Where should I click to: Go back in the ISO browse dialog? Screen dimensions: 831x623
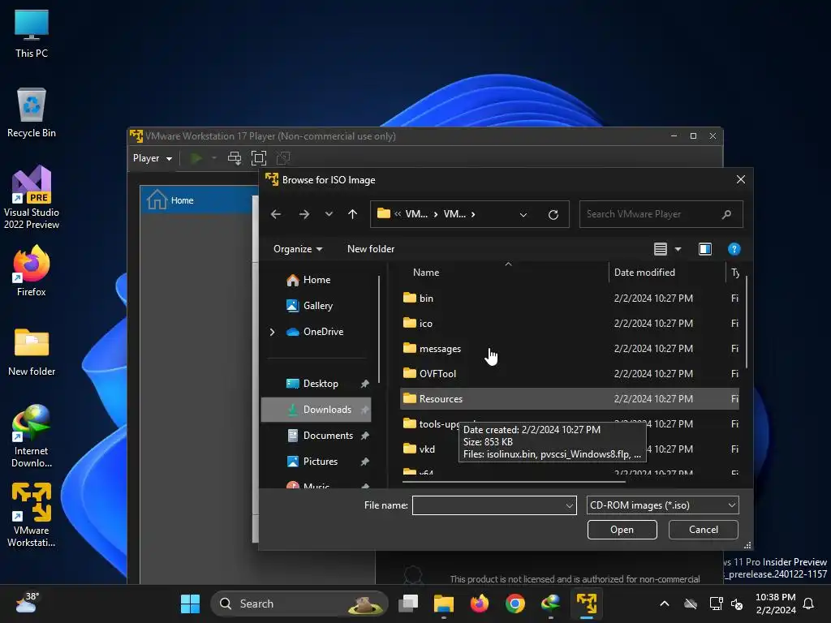coord(276,214)
